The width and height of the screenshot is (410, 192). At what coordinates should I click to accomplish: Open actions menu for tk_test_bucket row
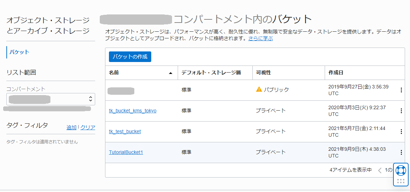tap(401, 132)
